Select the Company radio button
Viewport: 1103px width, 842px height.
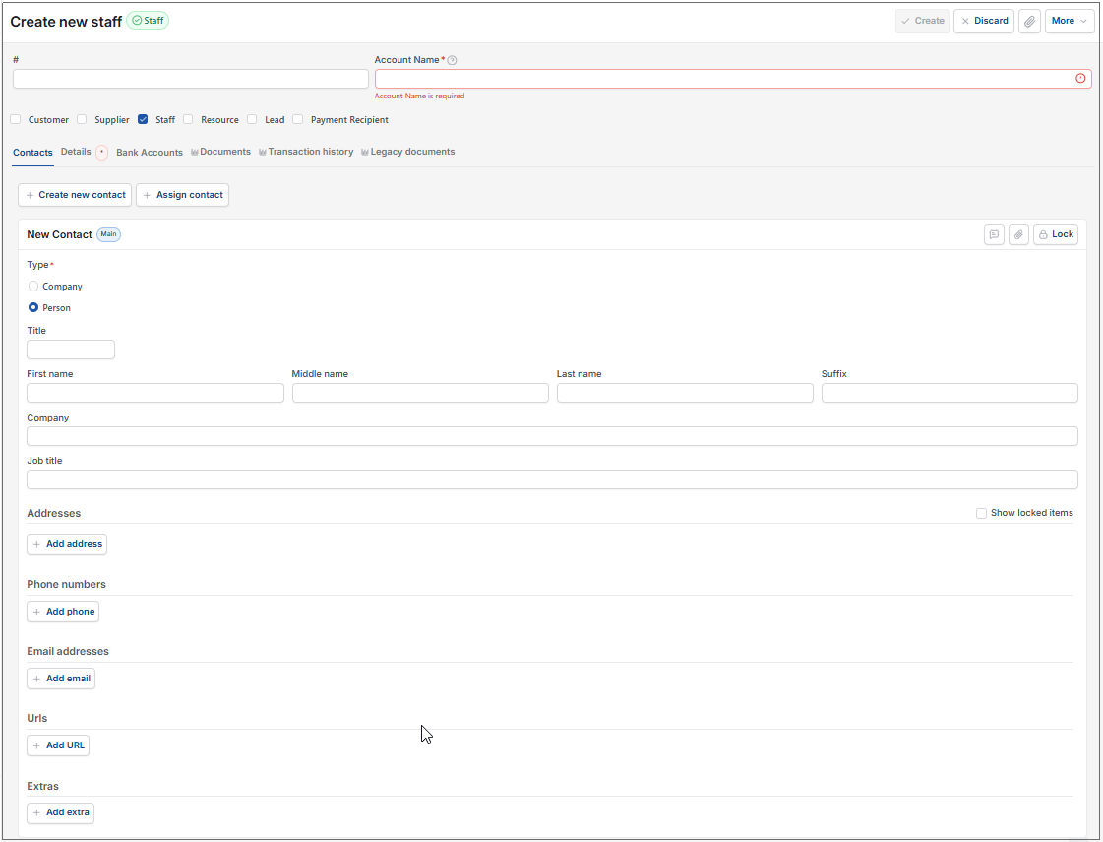click(33, 286)
